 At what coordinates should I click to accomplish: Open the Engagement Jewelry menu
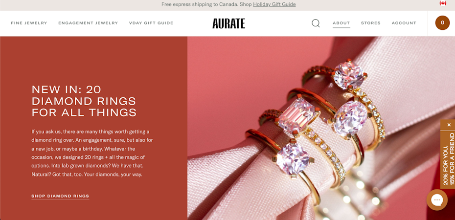(x=88, y=23)
